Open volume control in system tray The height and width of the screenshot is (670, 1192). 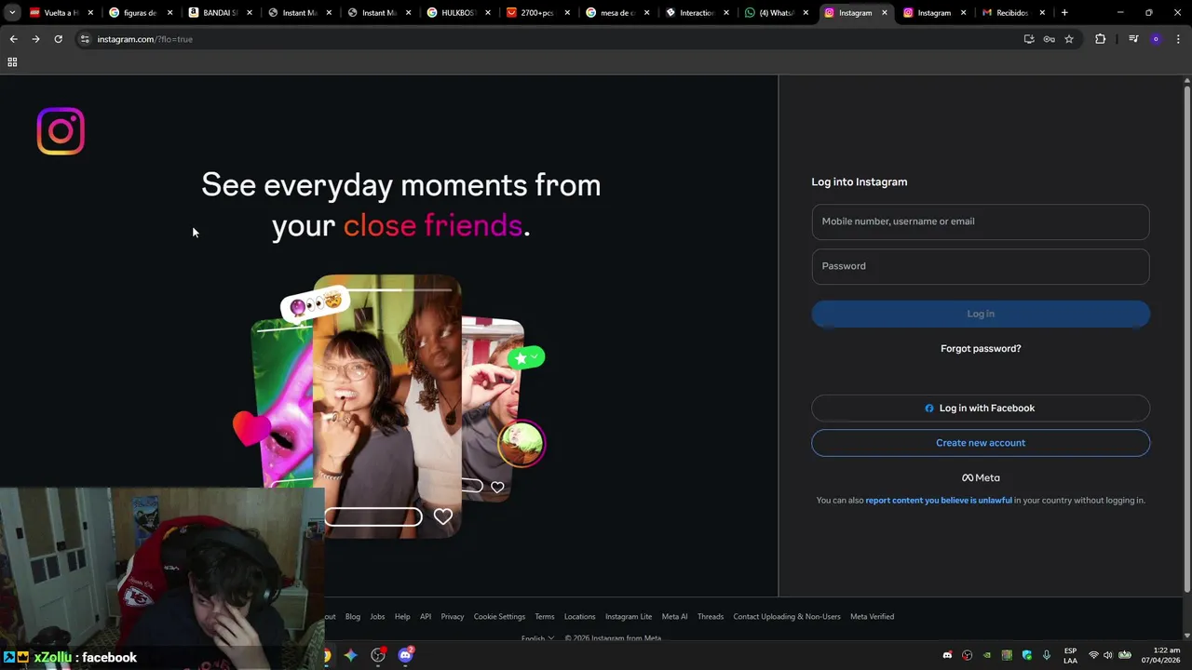[1108, 655]
